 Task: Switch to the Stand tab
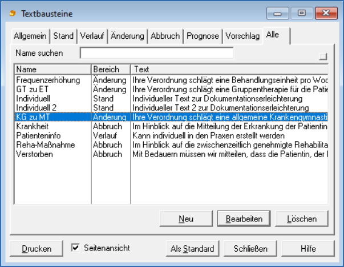[x=63, y=36]
